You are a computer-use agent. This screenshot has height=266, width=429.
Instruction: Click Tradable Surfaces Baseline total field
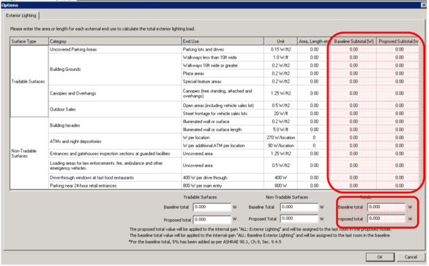[212, 207]
